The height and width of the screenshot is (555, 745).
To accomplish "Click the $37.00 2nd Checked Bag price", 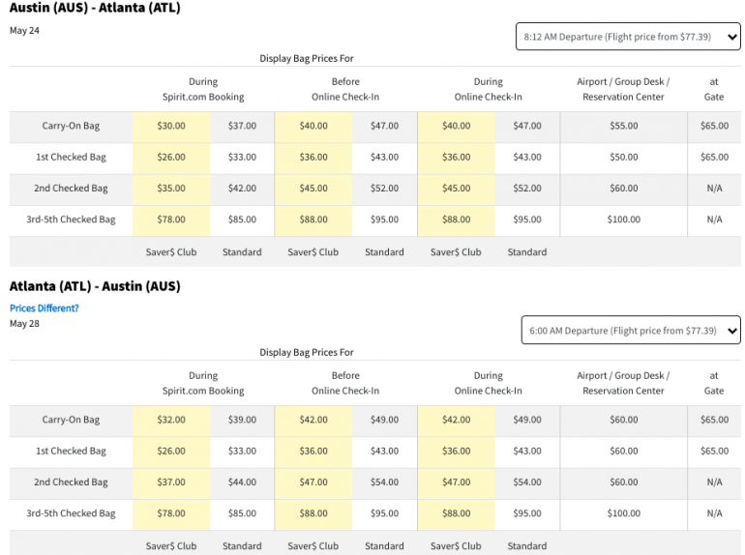I will point(171,482).
